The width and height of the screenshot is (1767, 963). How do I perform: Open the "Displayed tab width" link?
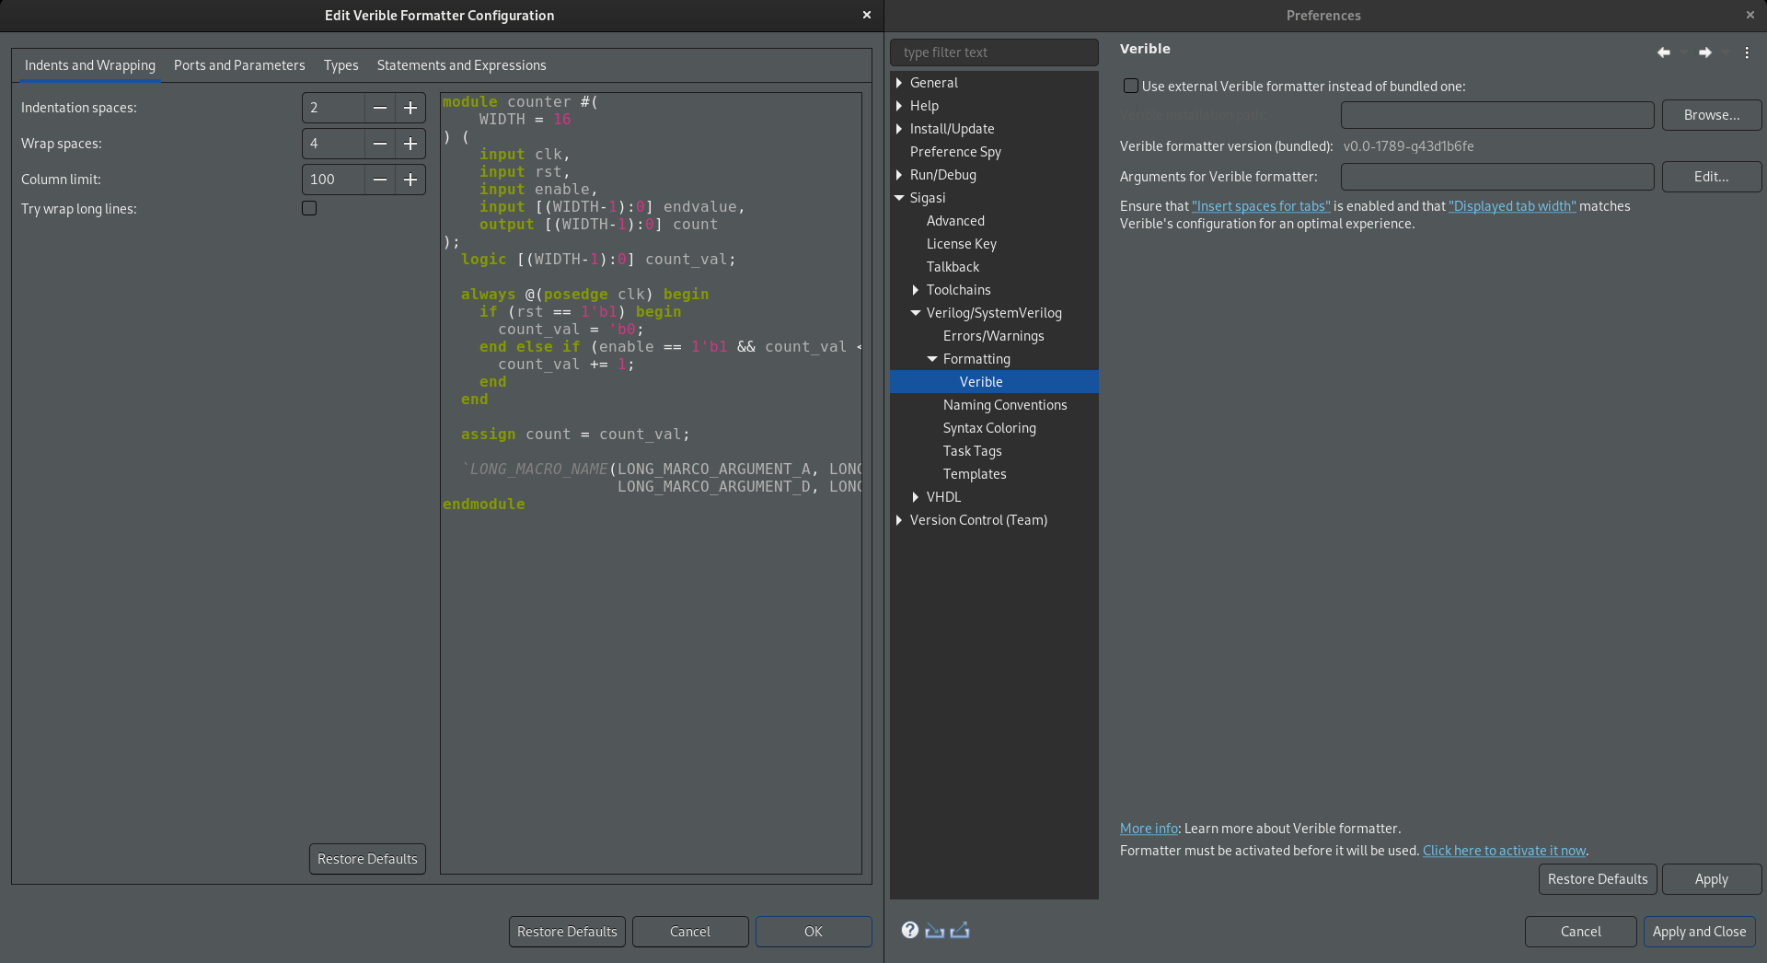1512,206
